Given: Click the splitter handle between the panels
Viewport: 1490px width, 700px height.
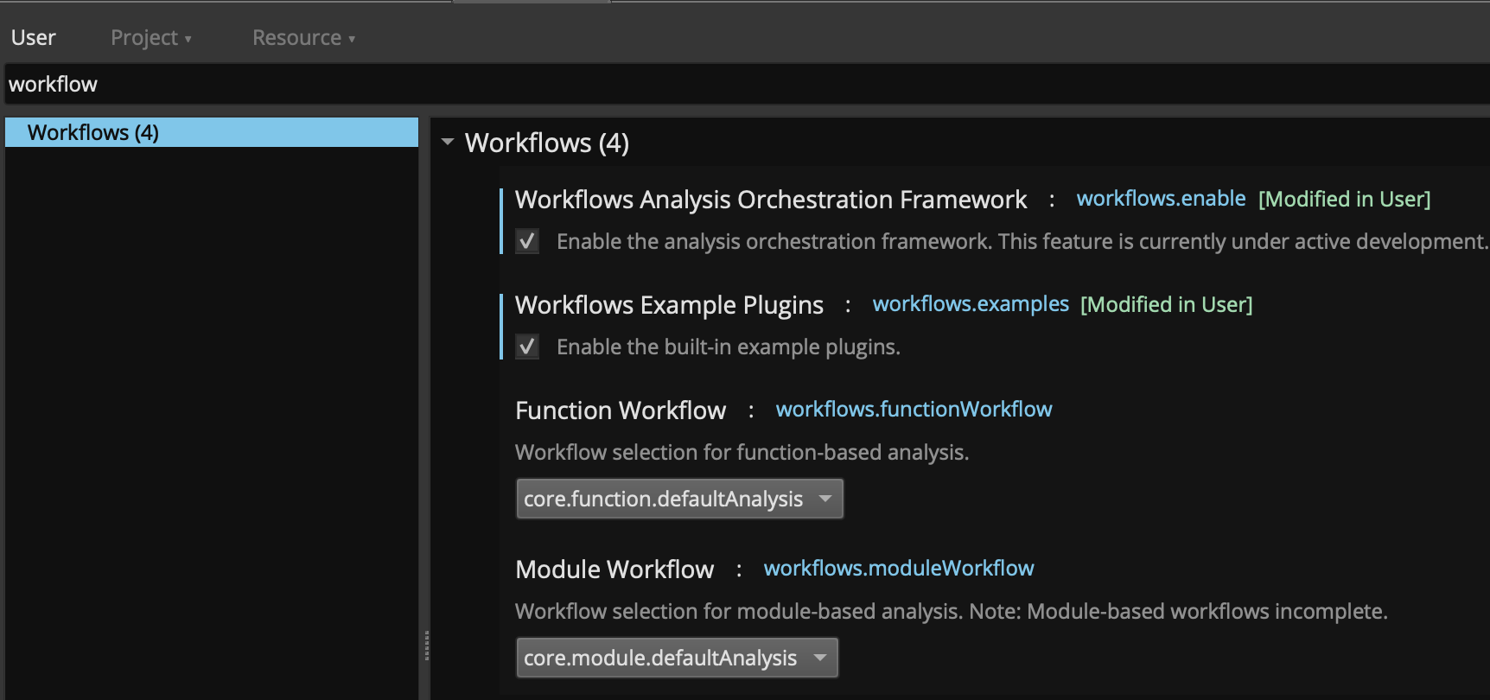Looking at the screenshot, I should (426, 646).
